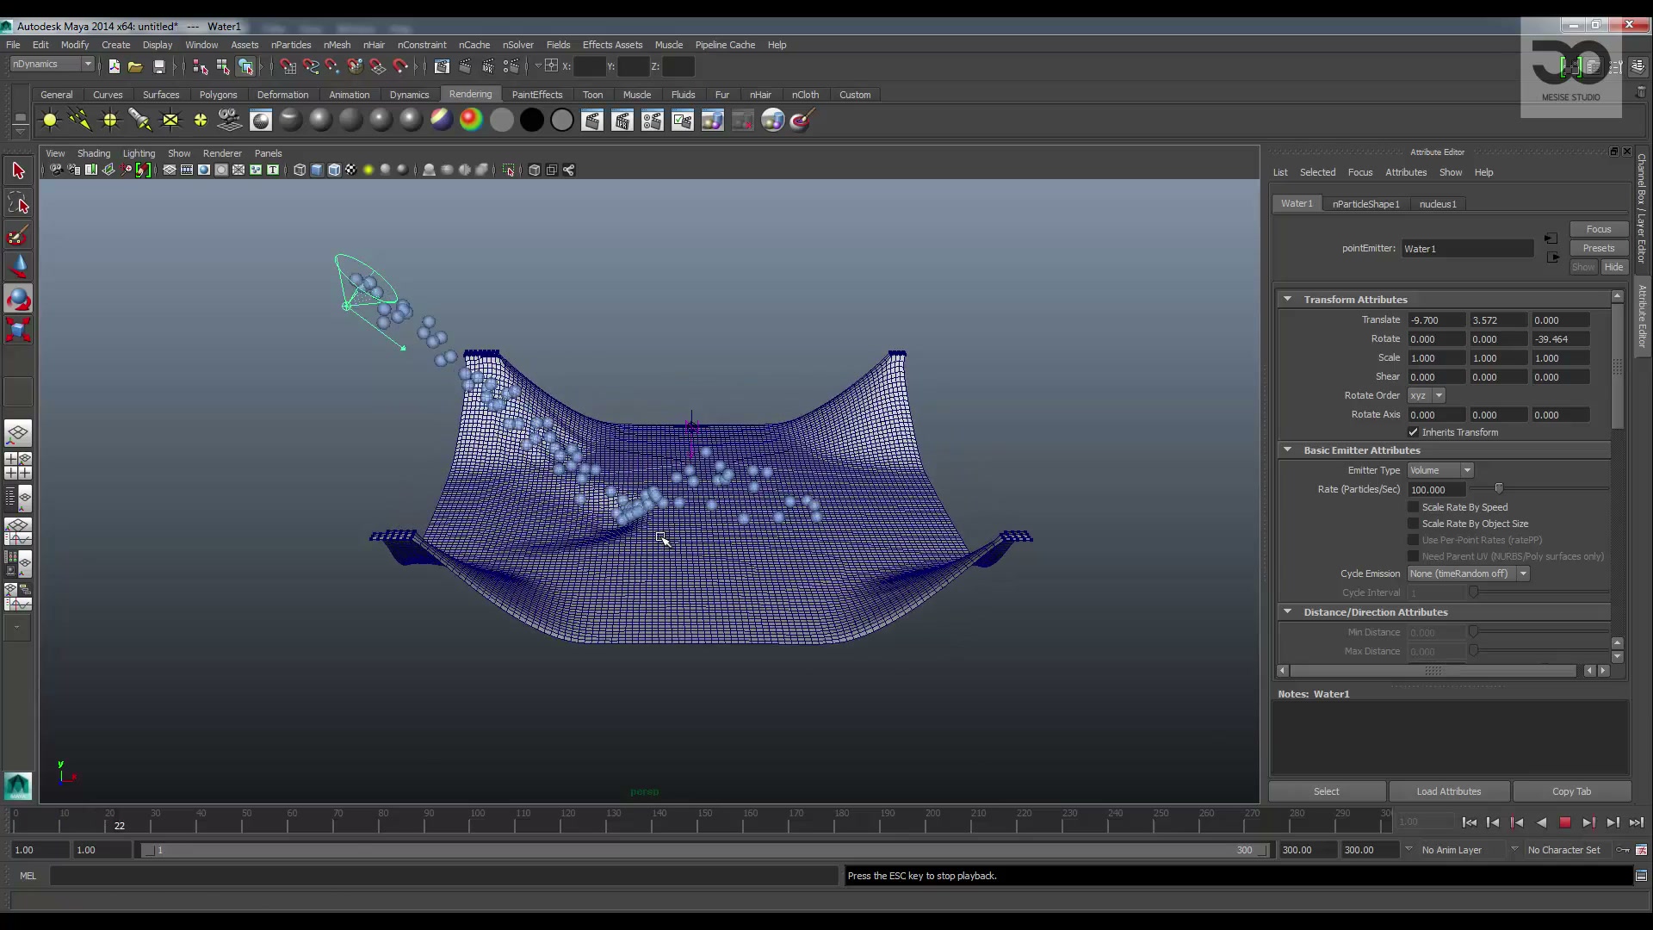Click the Select button
Viewport: 1653px width, 930px height.
pyautogui.click(x=1327, y=791)
